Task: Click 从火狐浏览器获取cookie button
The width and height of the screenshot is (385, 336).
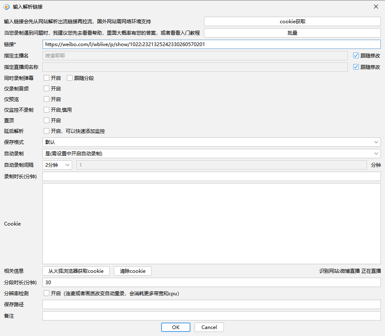Action: click(76, 271)
